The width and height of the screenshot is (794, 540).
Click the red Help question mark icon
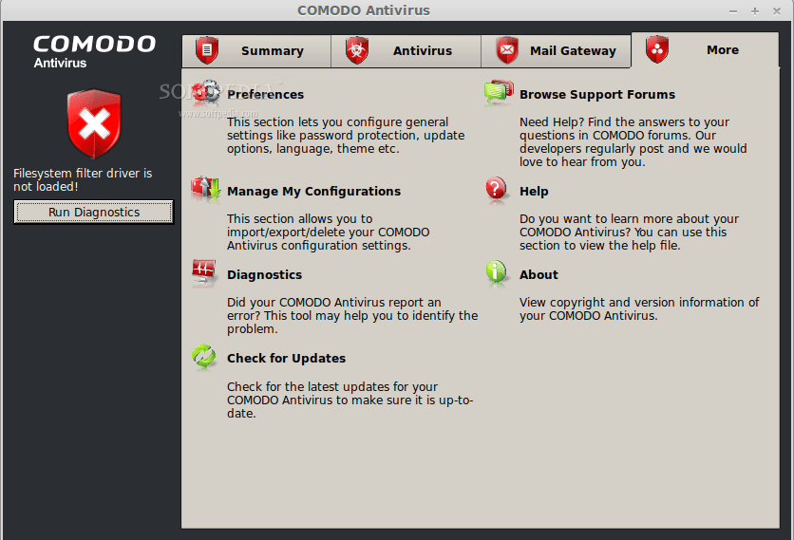[496, 189]
